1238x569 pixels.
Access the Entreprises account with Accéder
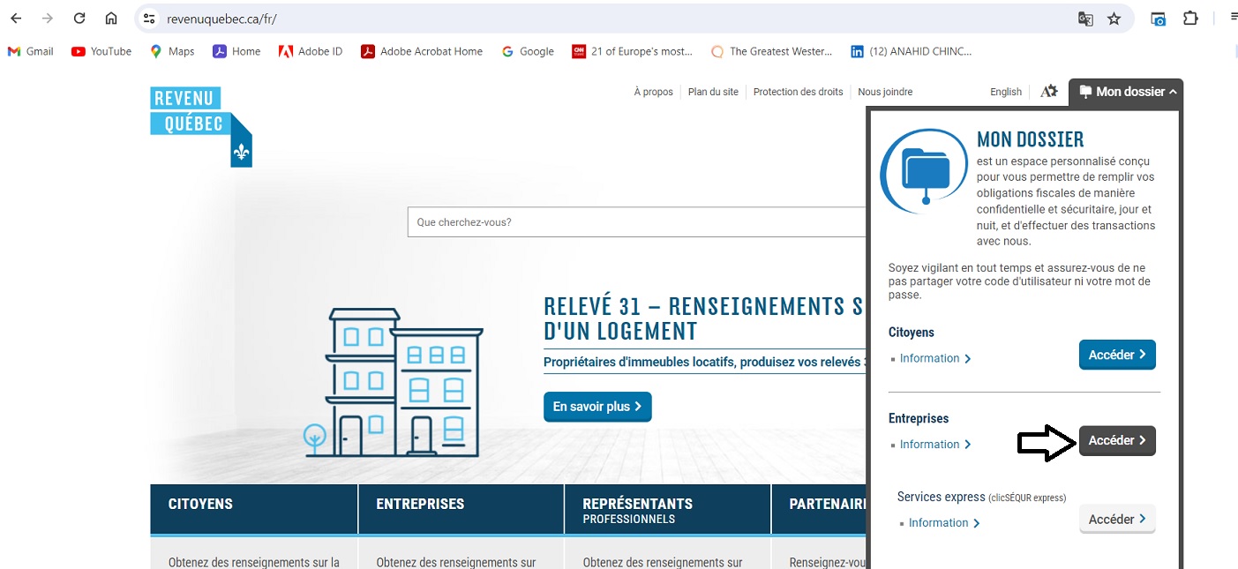1116,440
